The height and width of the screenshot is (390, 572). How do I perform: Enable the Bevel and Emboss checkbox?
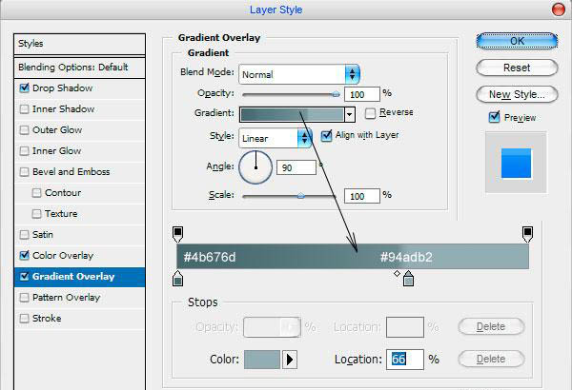click(x=24, y=172)
